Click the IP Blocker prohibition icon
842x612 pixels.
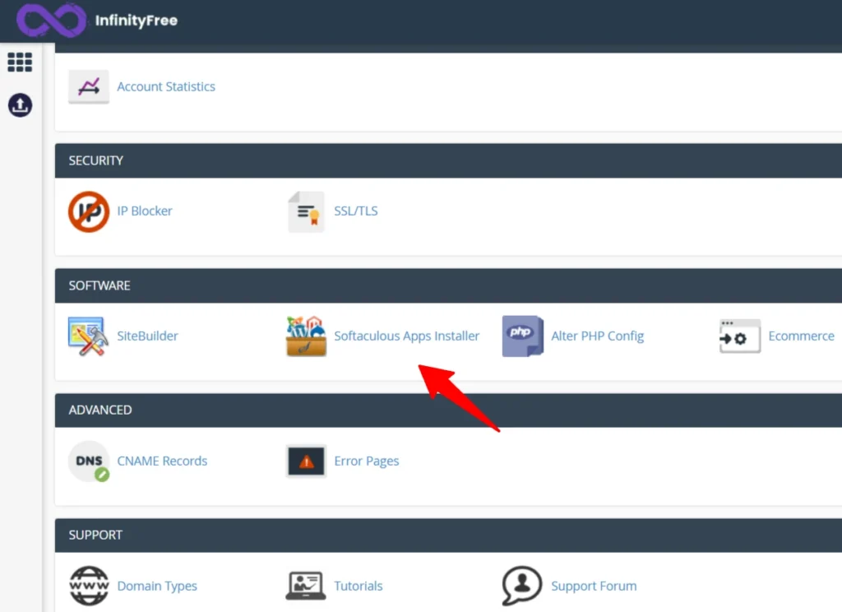89,211
